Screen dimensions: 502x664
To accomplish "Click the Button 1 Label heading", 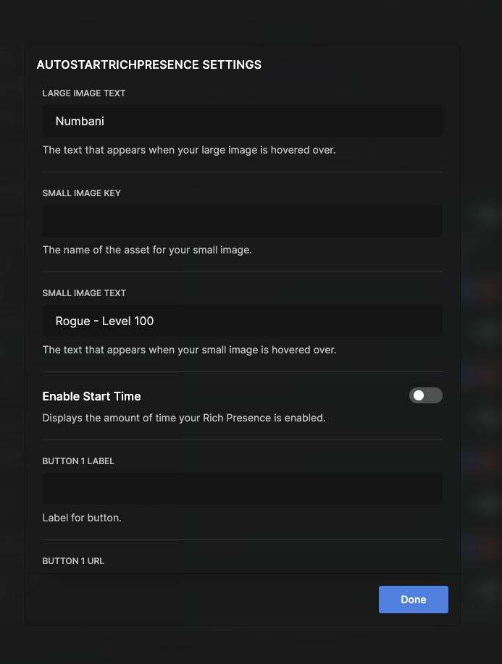I will [78, 461].
